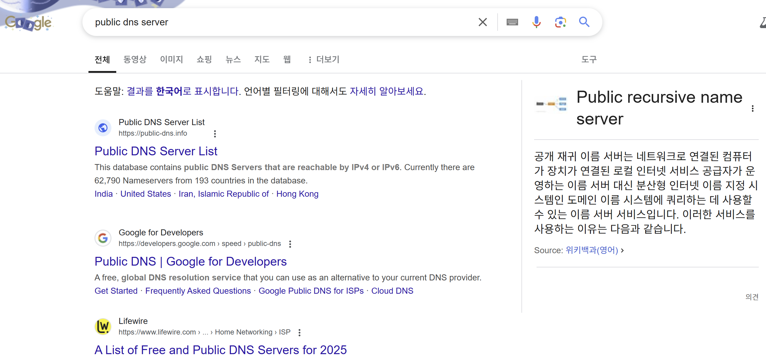
Task: Open the 도구 tools button
Action: pos(589,60)
